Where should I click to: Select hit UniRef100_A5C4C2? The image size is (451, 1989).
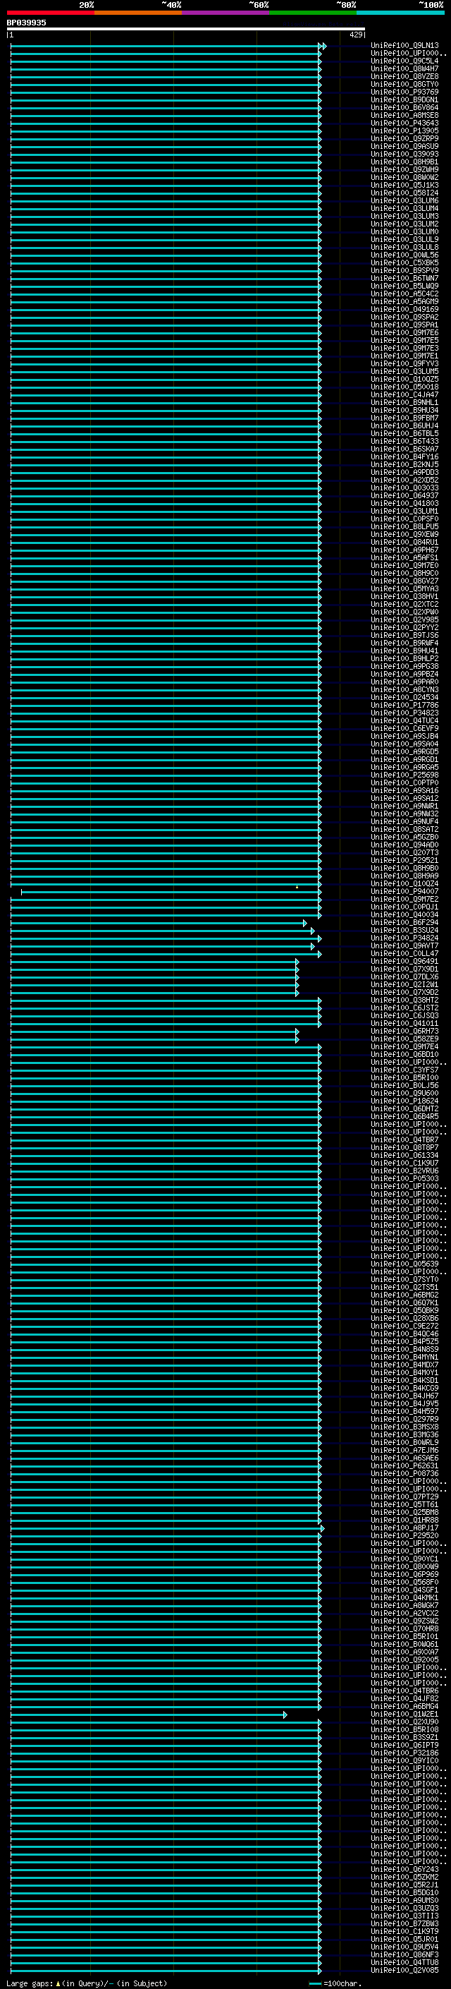(404, 294)
